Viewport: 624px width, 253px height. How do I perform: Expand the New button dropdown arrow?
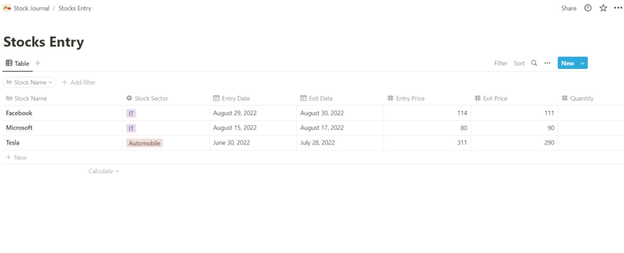(x=582, y=63)
